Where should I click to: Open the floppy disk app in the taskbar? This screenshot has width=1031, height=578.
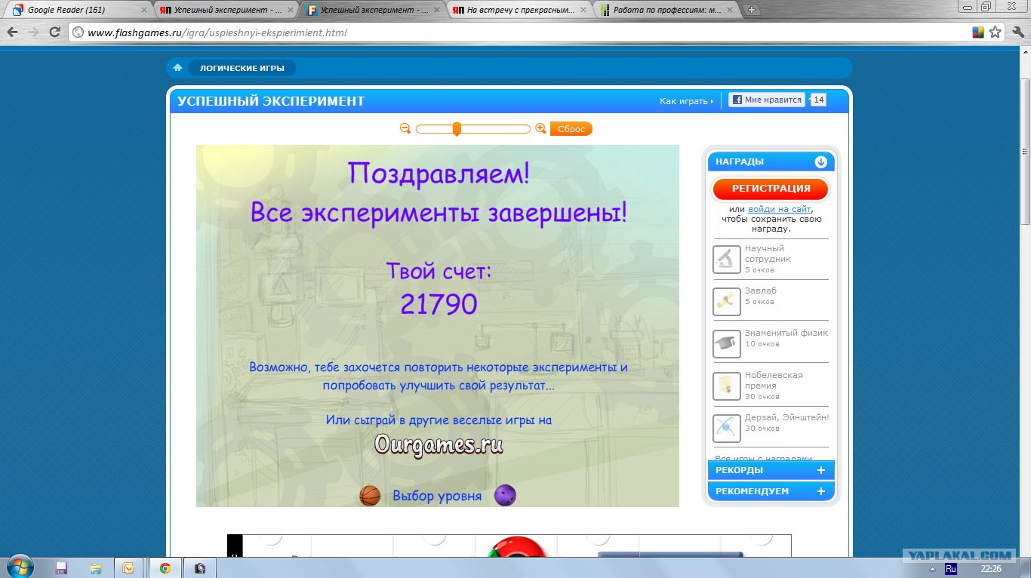[x=61, y=568]
